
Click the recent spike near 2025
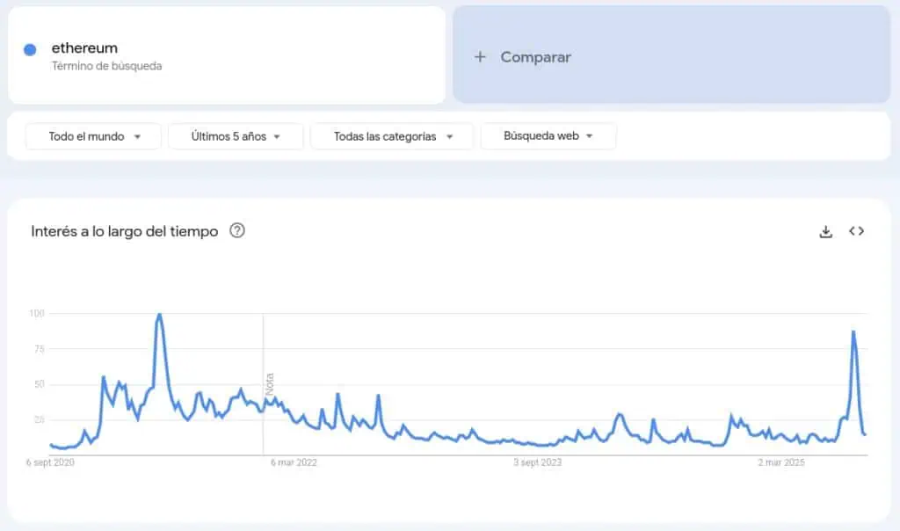pyautogui.click(x=853, y=332)
